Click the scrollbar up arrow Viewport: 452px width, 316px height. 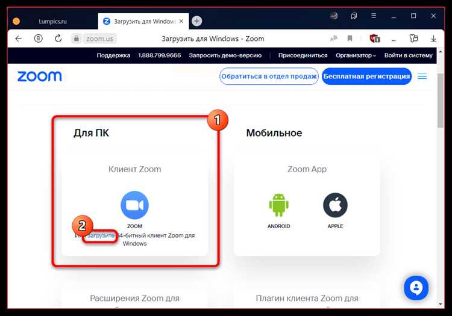click(x=440, y=52)
